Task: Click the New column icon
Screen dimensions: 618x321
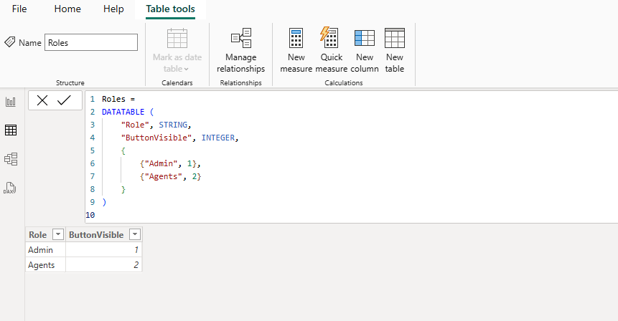Action: click(x=365, y=38)
